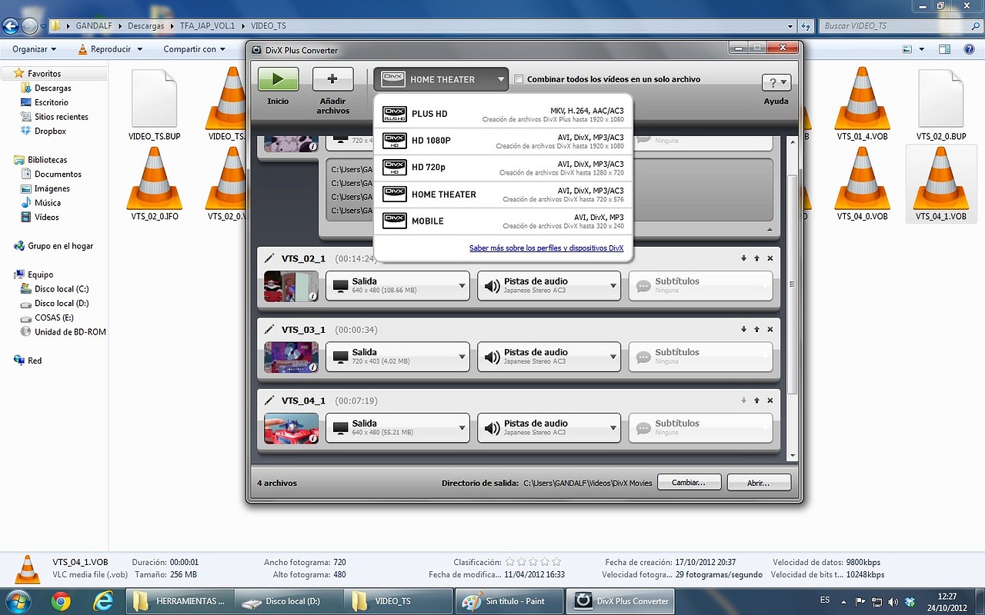
Task: Open the Saber más sobre los perfiles link
Action: pos(546,248)
